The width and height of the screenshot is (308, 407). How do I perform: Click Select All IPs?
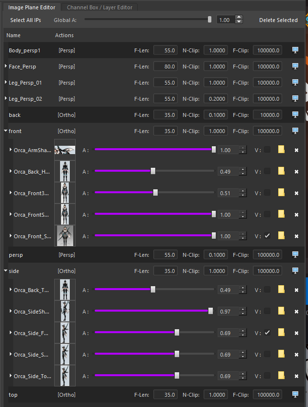[x=26, y=20]
